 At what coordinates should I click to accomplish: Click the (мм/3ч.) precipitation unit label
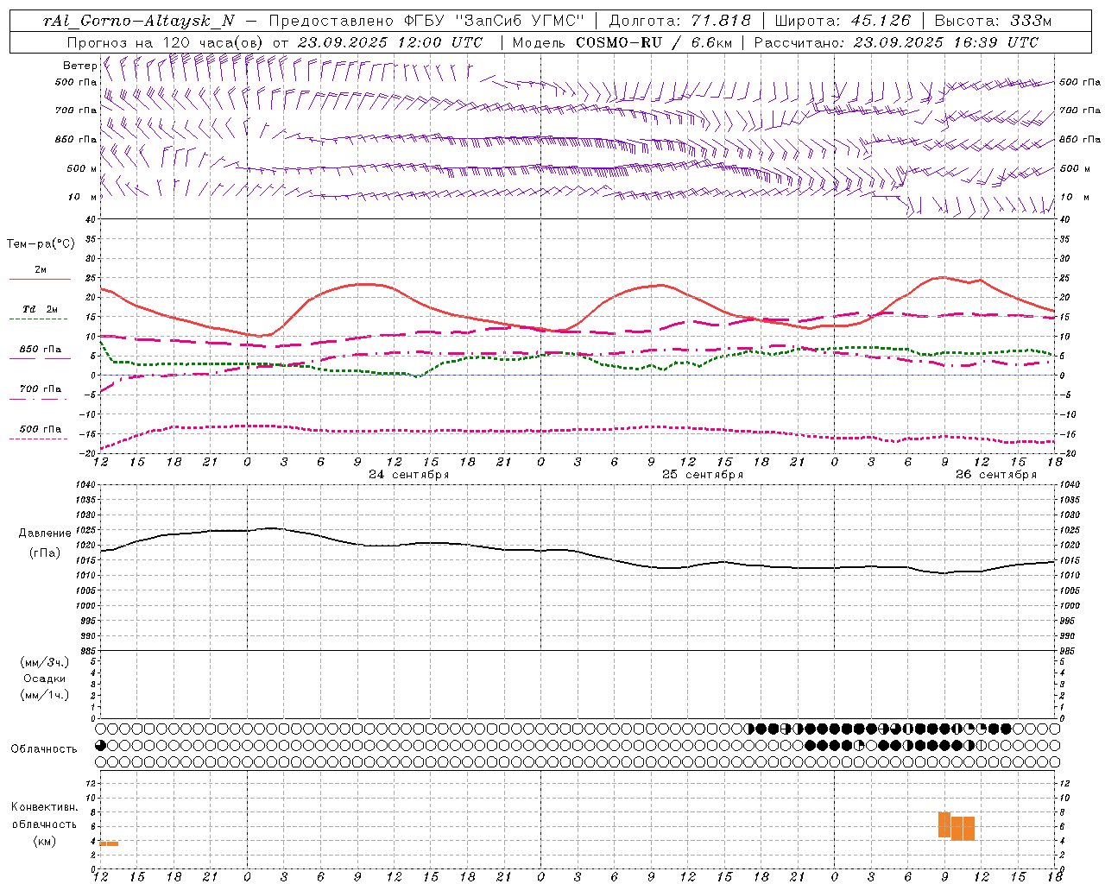pyautogui.click(x=44, y=662)
